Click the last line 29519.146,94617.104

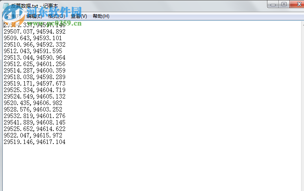tap(35, 142)
